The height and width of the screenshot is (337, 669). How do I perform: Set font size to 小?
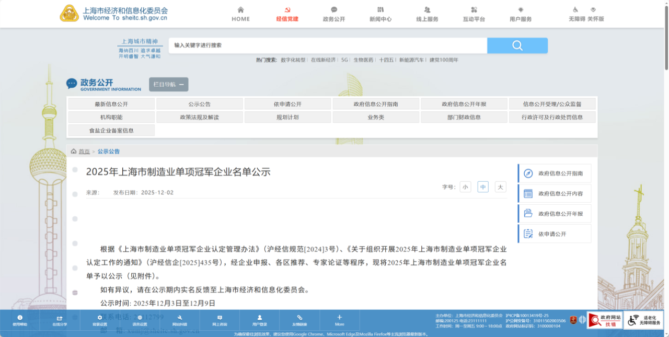pyautogui.click(x=465, y=187)
